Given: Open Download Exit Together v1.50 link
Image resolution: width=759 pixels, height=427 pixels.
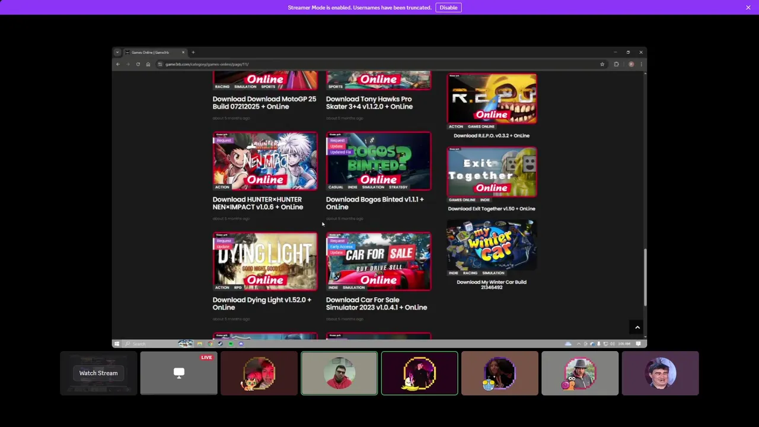Looking at the screenshot, I should coord(492,208).
